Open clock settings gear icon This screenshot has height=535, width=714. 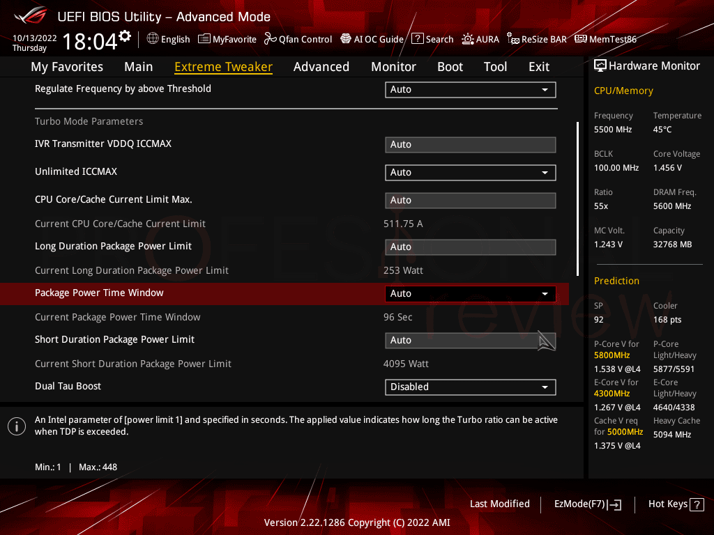pyautogui.click(x=125, y=36)
